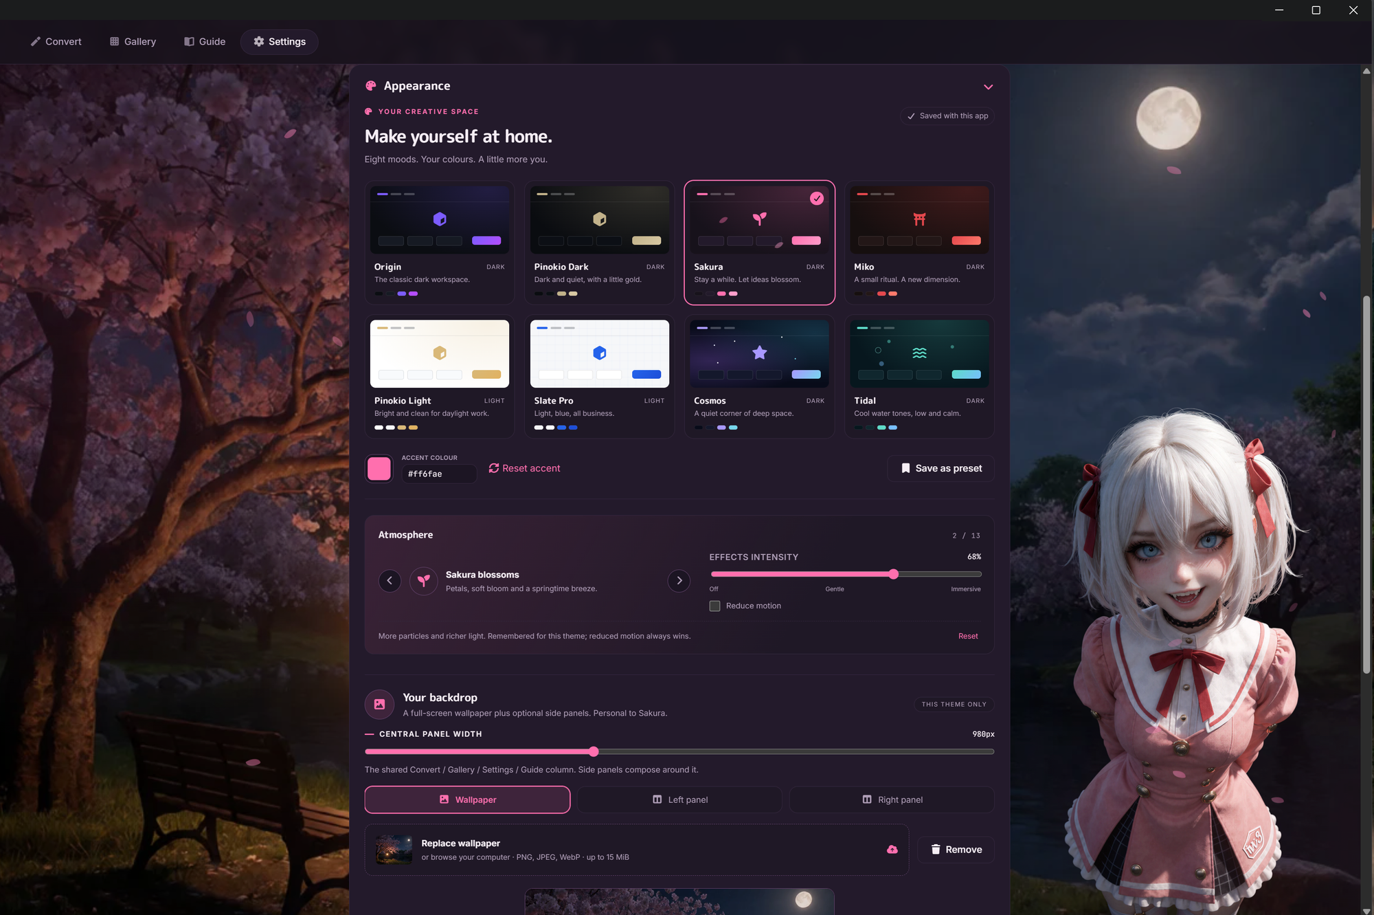Click the Your backdrop image icon

[x=379, y=704]
